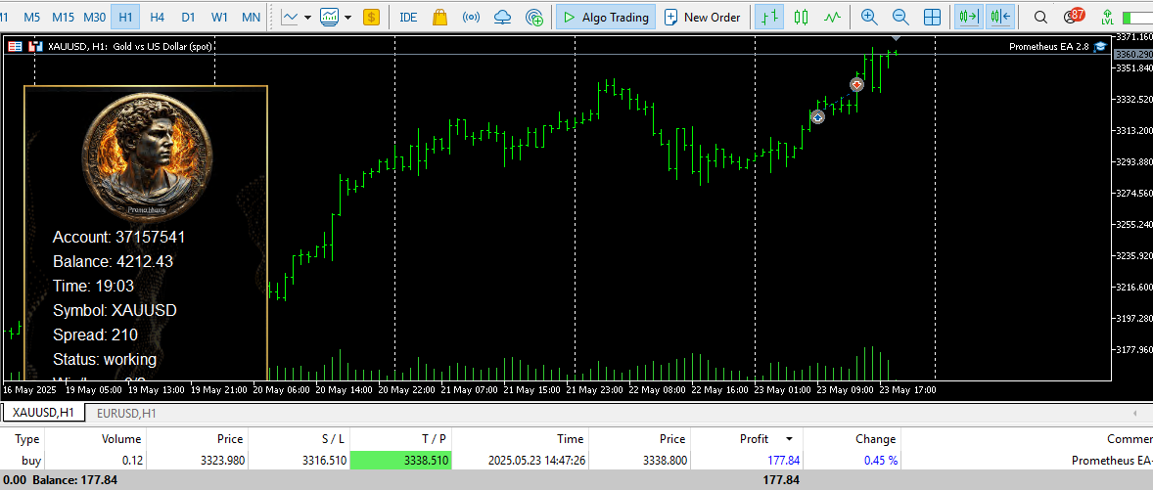
Task: Open the Market shopping bag icon
Action: click(x=439, y=17)
